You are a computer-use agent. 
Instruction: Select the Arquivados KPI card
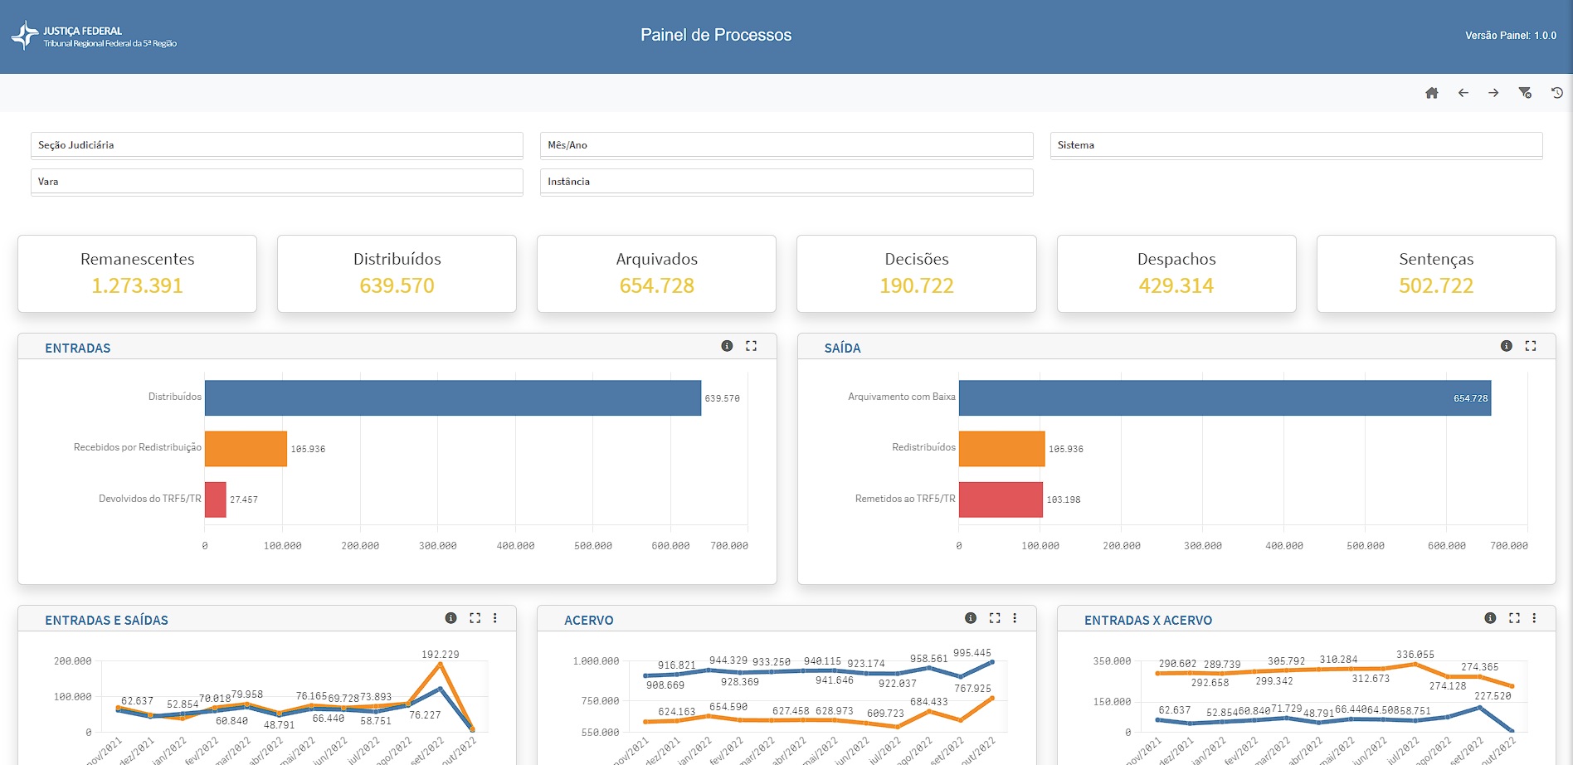tap(657, 274)
